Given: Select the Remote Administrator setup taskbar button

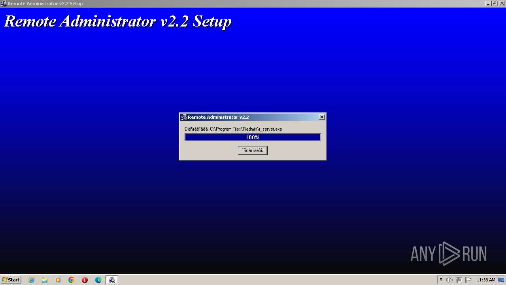Looking at the screenshot, I should (x=112, y=280).
